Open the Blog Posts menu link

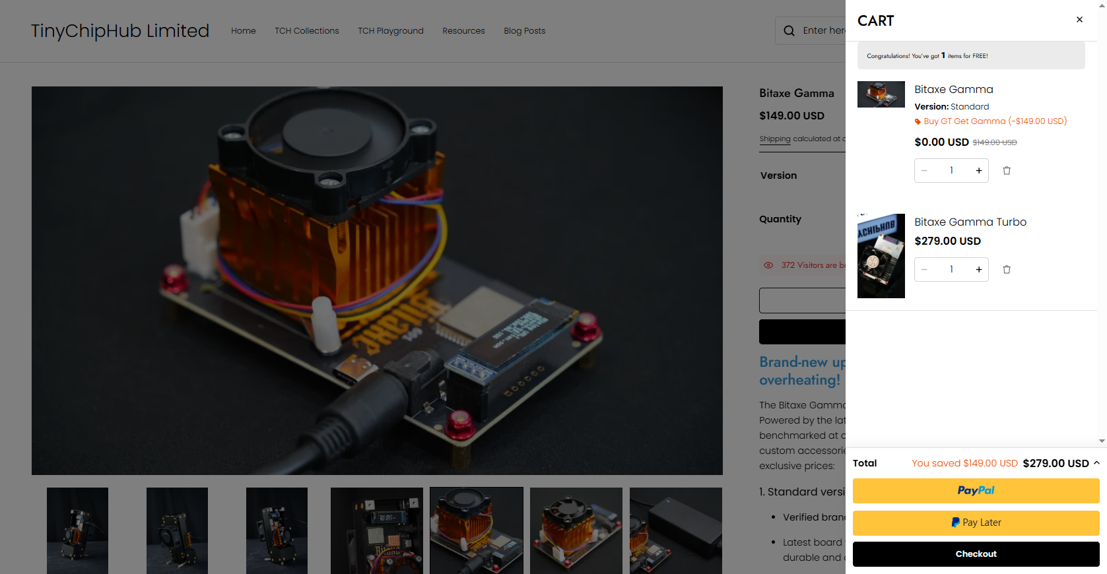pyautogui.click(x=524, y=31)
